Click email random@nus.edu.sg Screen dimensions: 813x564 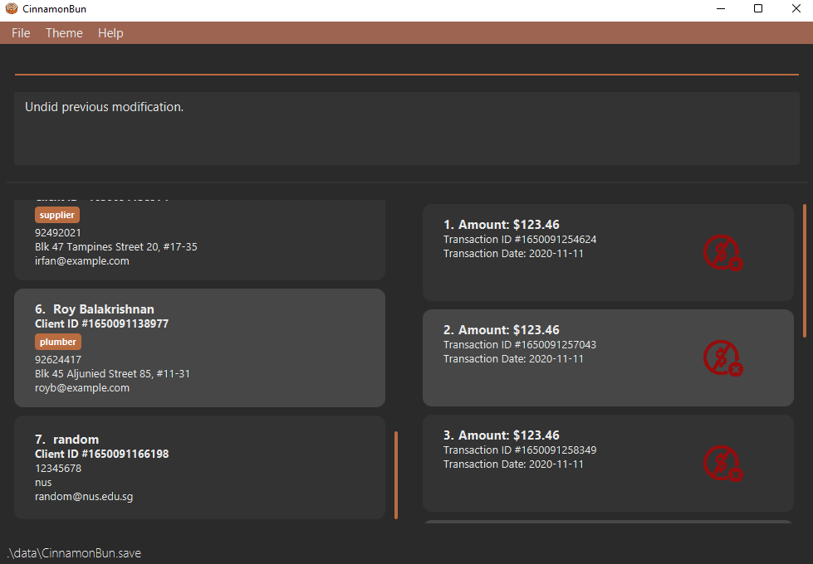coord(84,497)
